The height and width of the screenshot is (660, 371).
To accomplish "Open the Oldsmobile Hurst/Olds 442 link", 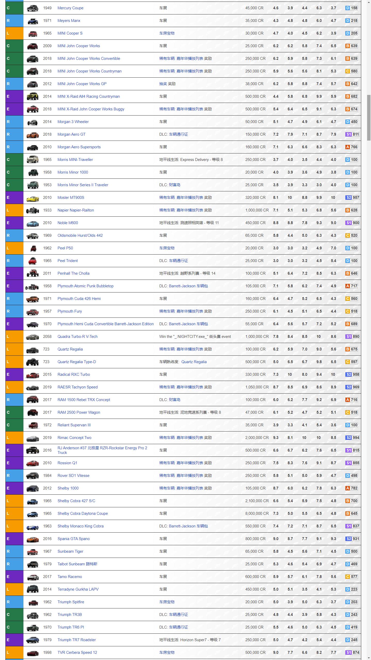I will (x=80, y=235).
